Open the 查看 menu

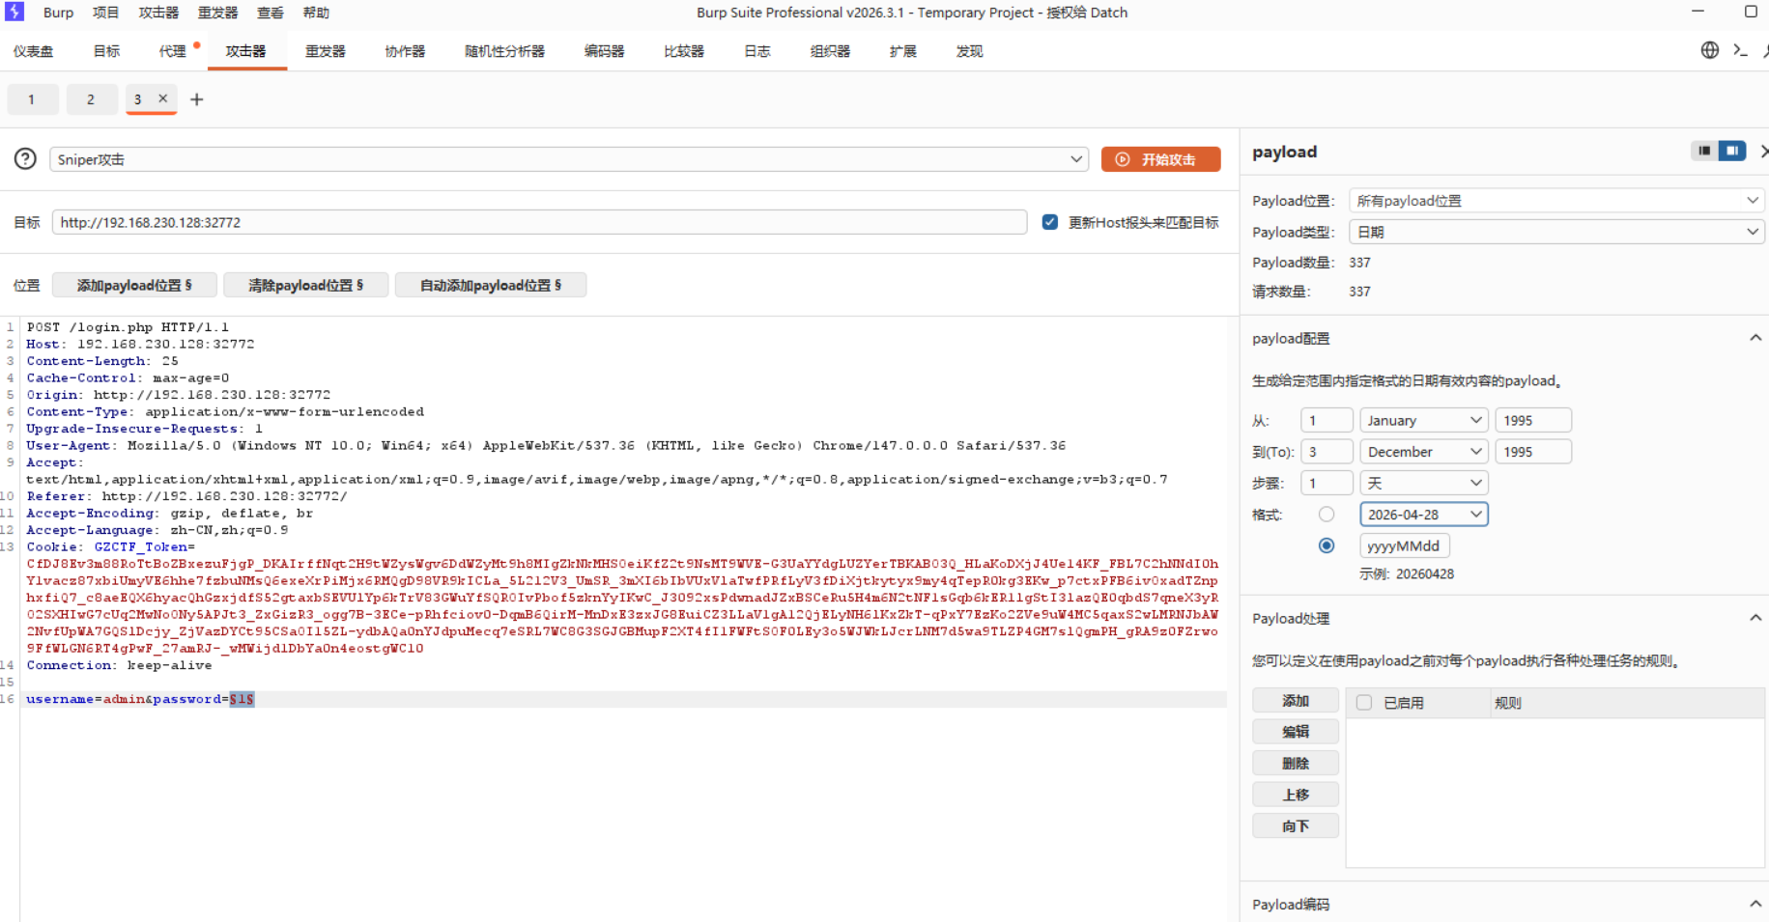[x=271, y=13]
